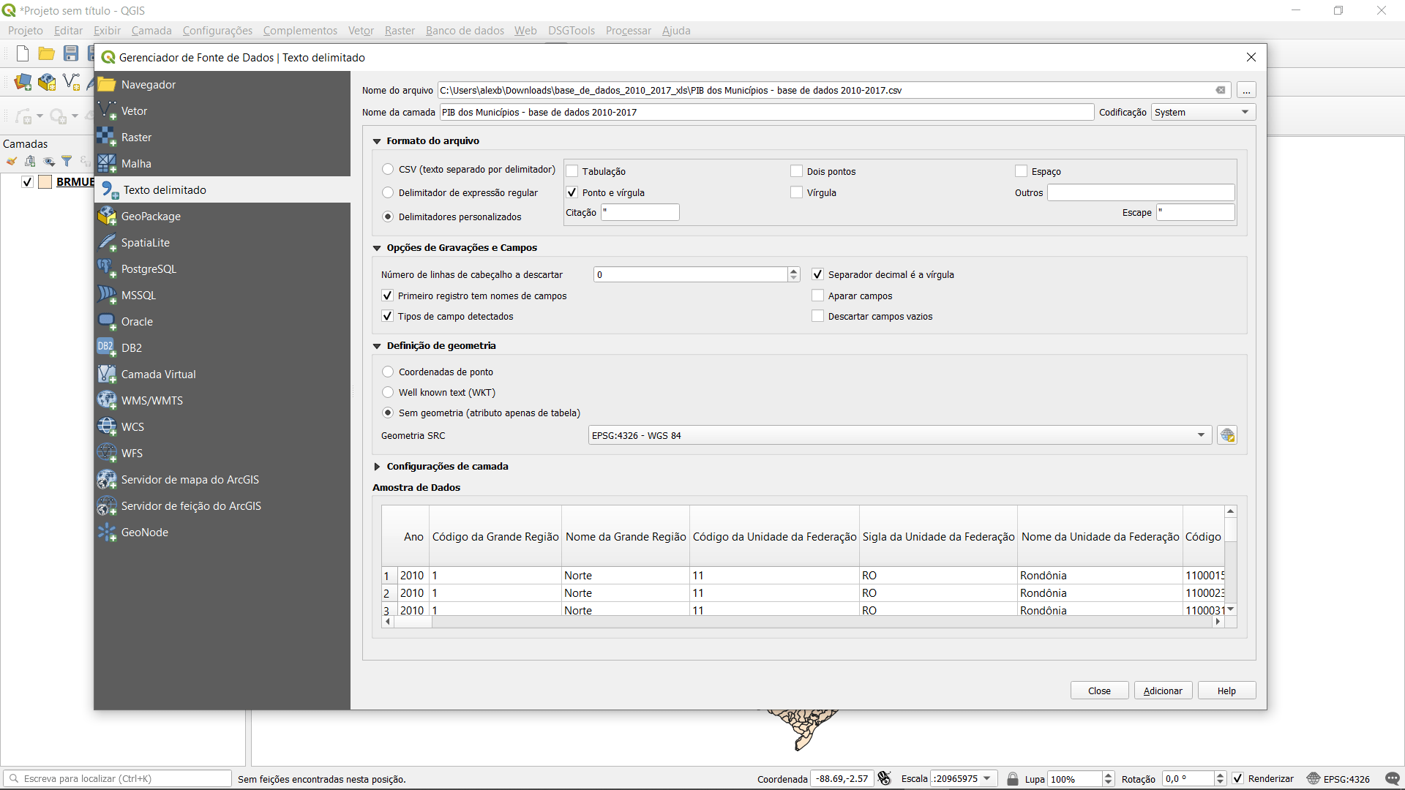Image resolution: width=1405 pixels, height=790 pixels.
Task: Enable the Tabulação delimiter checkbox
Action: pyautogui.click(x=573, y=171)
